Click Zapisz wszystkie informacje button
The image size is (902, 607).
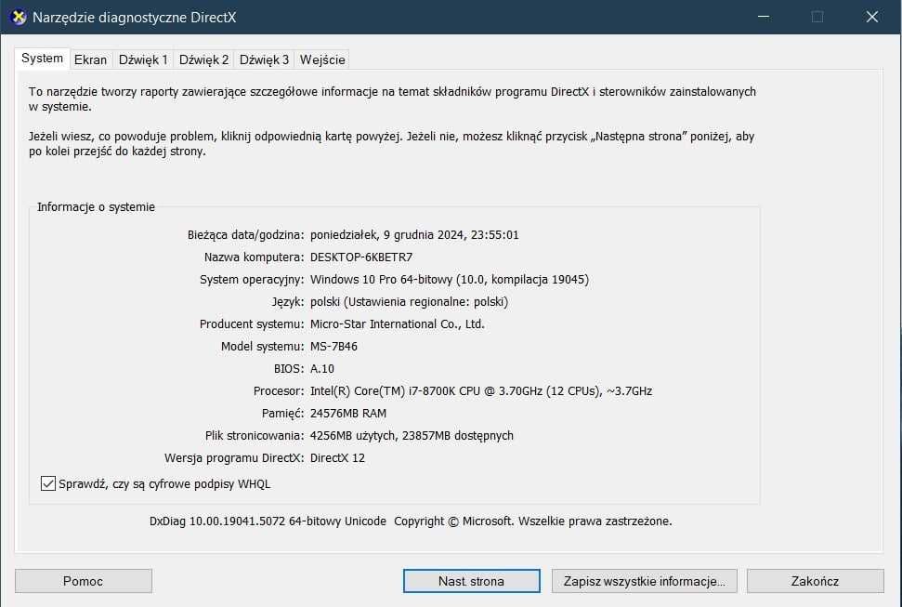pyautogui.click(x=645, y=581)
